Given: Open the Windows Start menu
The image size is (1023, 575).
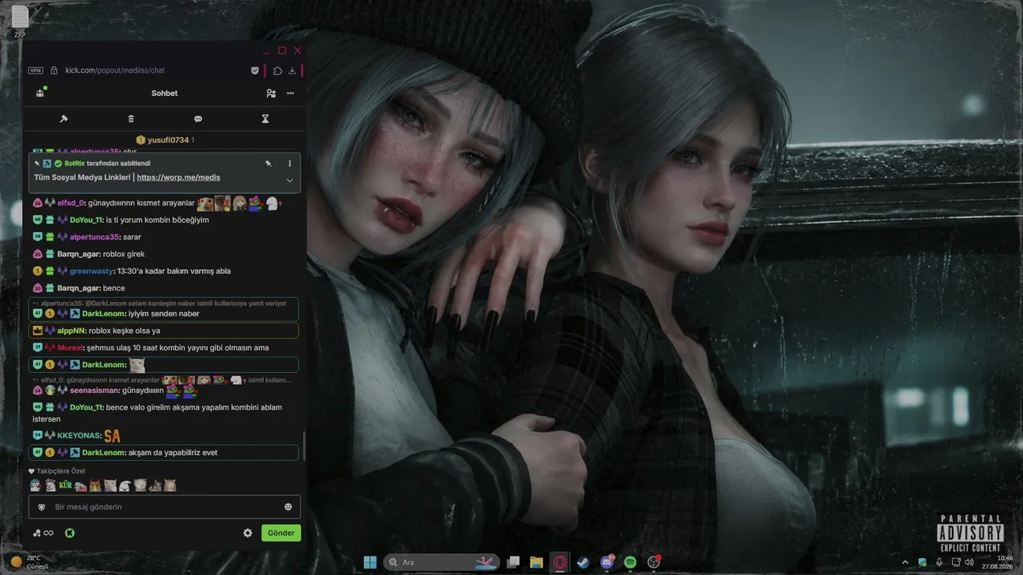Looking at the screenshot, I should [x=370, y=562].
